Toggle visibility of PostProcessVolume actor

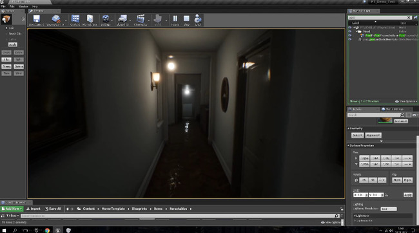pos(350,35)
